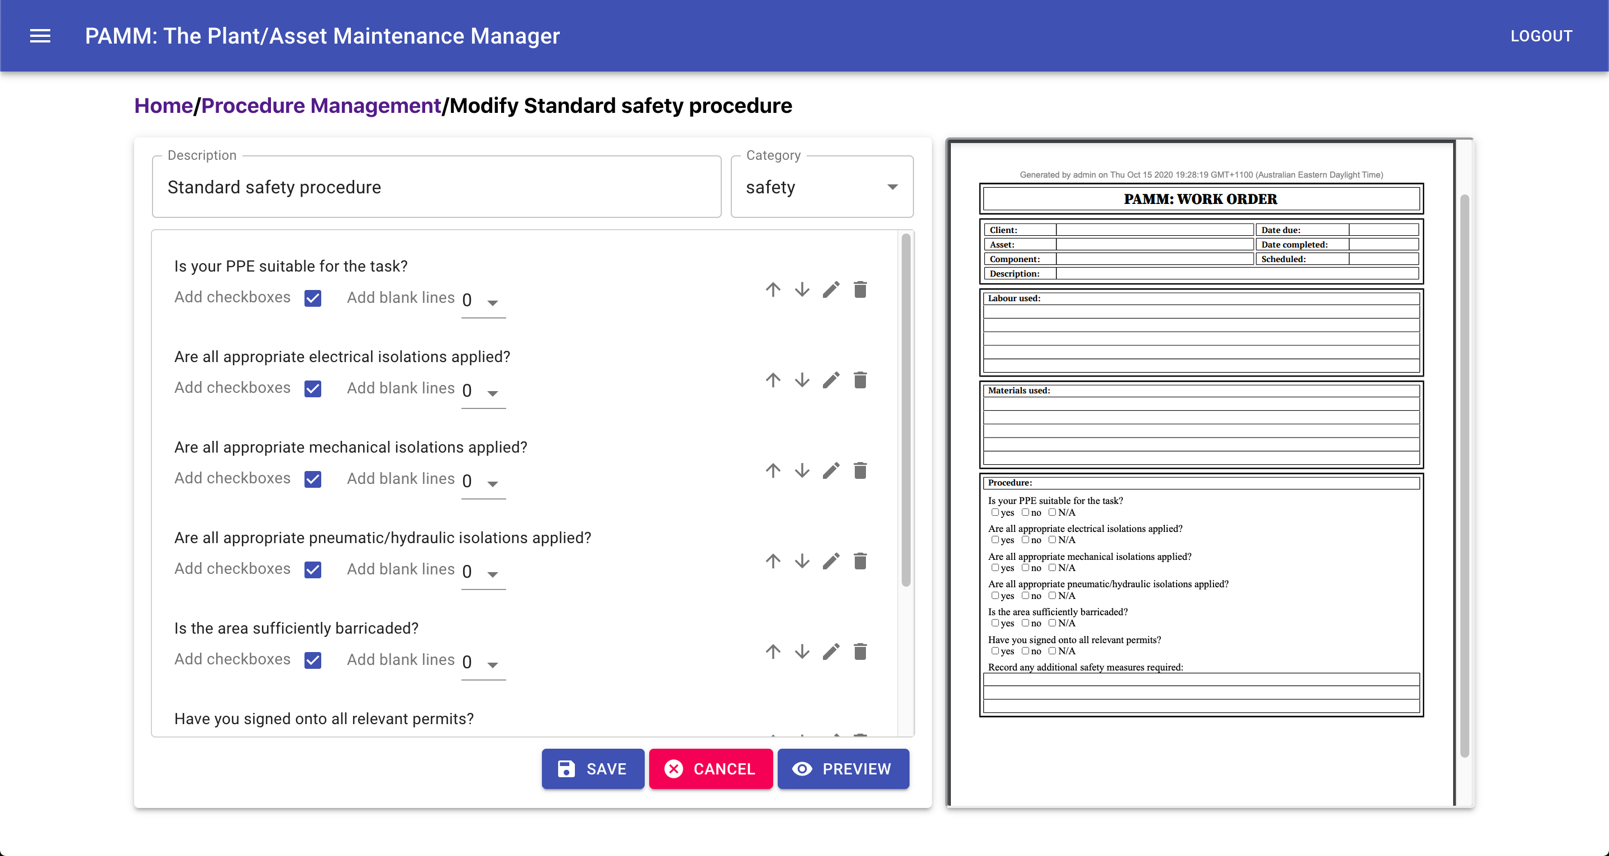1609x856 pixels.
Task: Move pneumatic/hydraulic isolations question up
Action: pos(773,561)
